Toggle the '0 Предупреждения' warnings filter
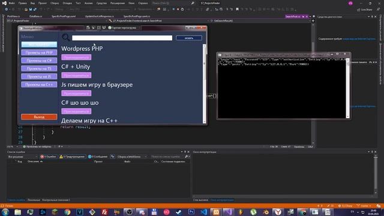The width and height of the screenshot is (384, 216). [x=72, y=157]
